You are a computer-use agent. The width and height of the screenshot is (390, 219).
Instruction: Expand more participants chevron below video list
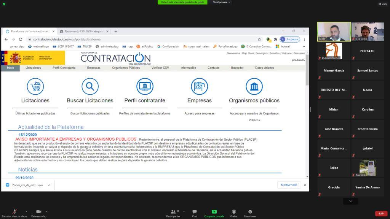click(x=350, y=201)
